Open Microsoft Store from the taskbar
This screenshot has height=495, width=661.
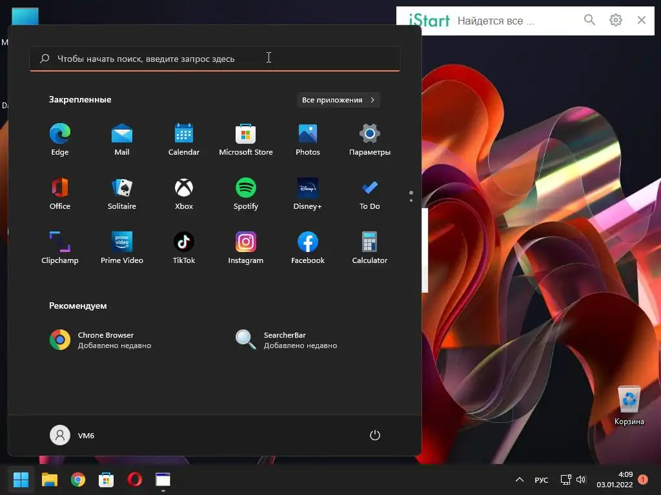pos(106,480)
